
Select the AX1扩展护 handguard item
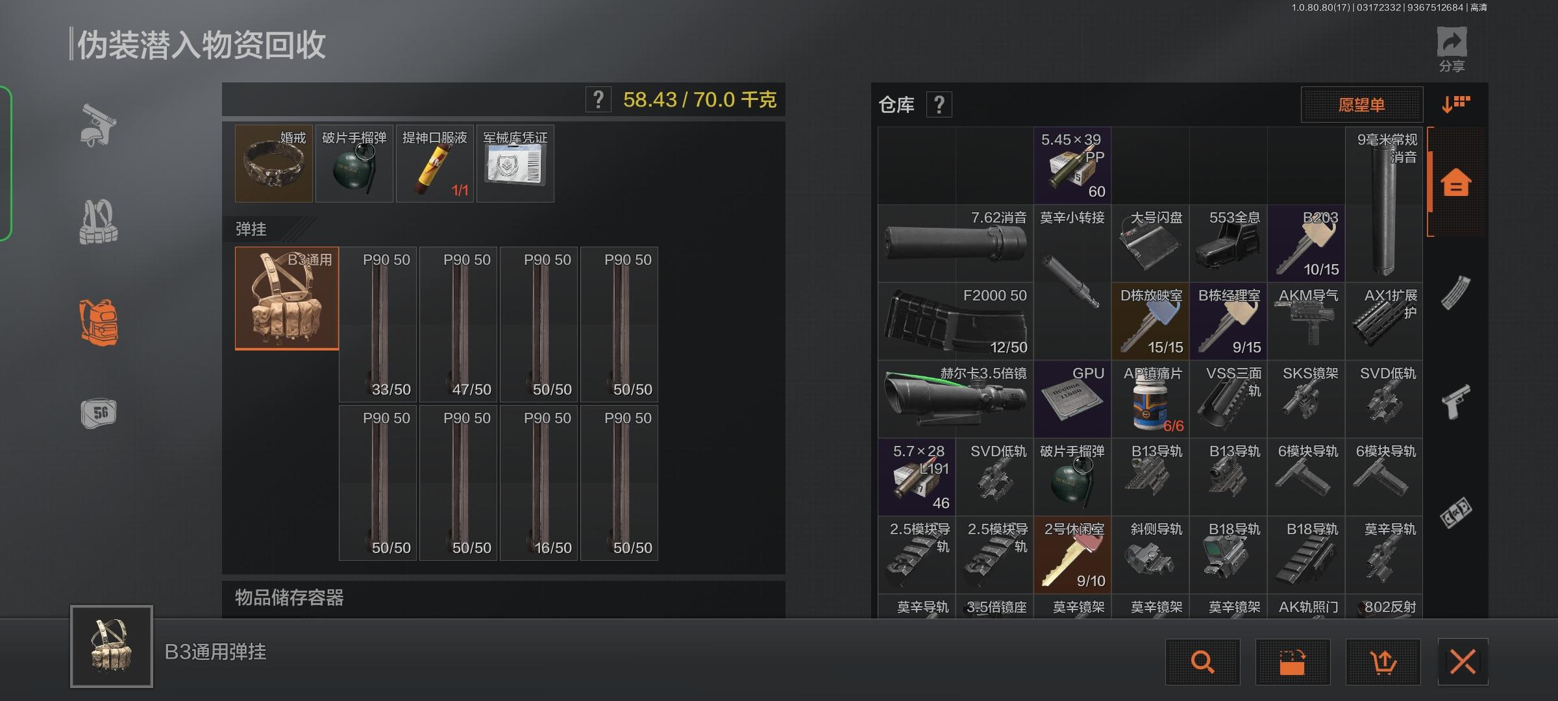point(1384,322)
